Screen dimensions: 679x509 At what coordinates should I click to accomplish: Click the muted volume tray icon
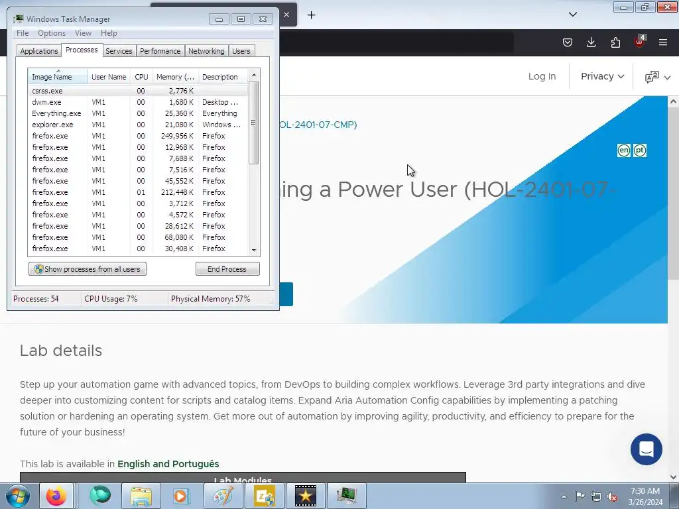[x=612, y=496]
